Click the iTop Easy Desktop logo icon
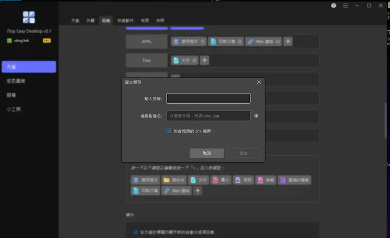Screen dimensions: 390x238 coord(29,17)
